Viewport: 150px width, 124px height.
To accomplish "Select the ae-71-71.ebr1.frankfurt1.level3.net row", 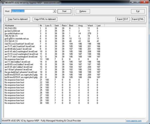I will tap(54, 46).
